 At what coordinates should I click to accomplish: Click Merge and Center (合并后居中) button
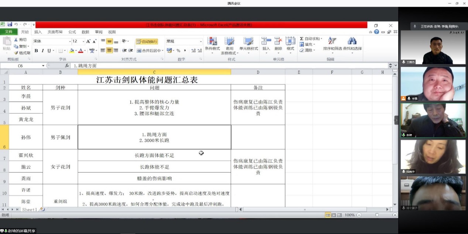coord(149,51)
